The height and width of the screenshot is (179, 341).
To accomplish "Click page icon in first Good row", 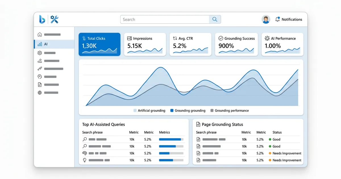I will (x=199, y=140).
